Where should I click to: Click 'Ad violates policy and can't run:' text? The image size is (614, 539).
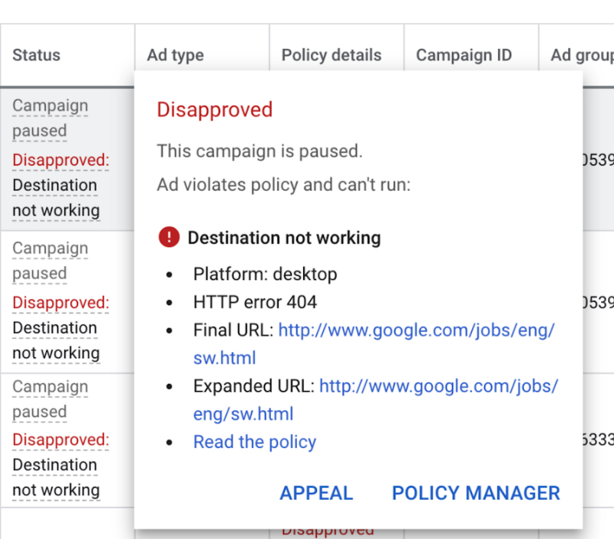[x=283, y=185]
